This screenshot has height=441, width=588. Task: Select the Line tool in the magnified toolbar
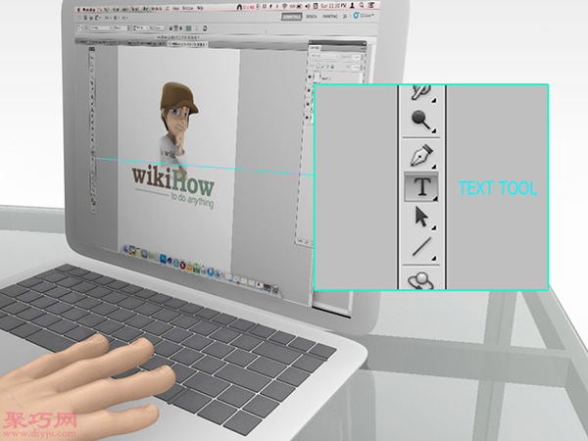point(421,247)
